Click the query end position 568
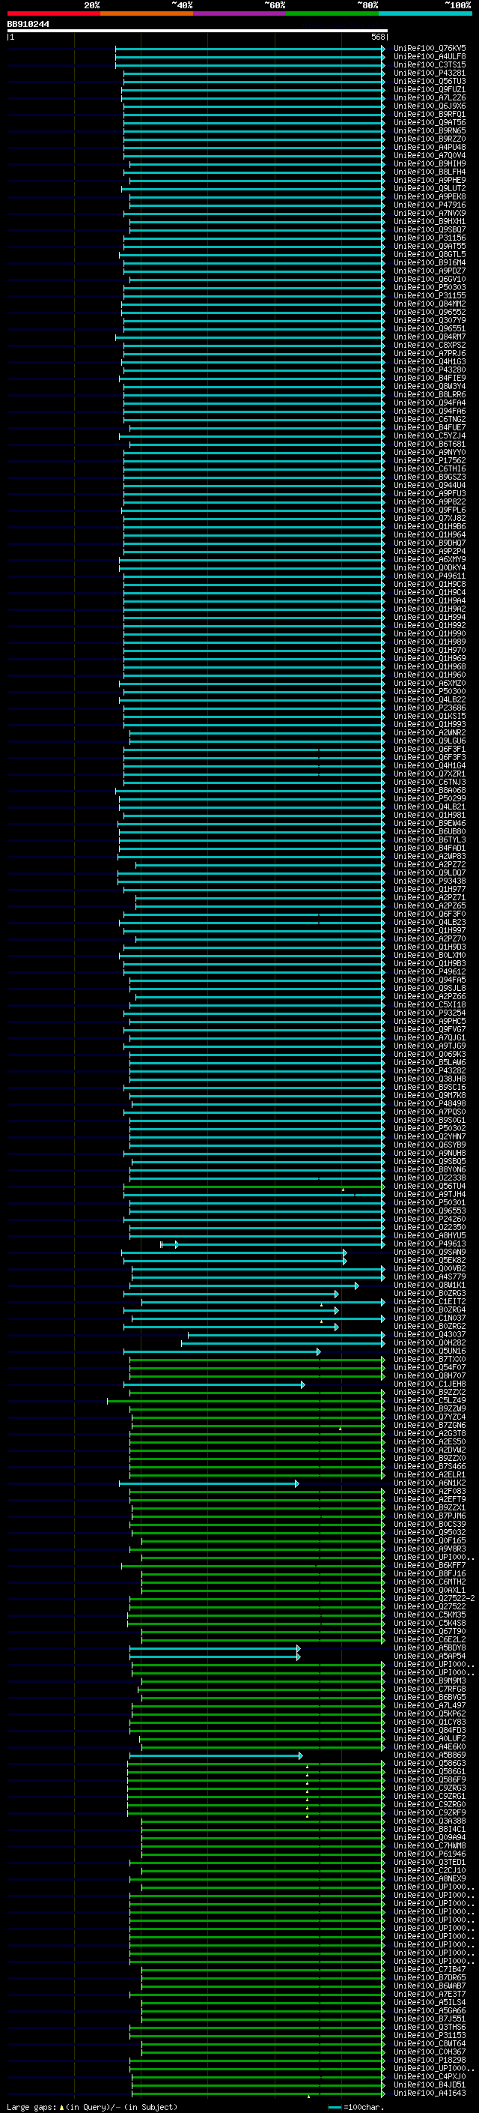This screenshot has width=479, height=2113. (x=378, y=37)
